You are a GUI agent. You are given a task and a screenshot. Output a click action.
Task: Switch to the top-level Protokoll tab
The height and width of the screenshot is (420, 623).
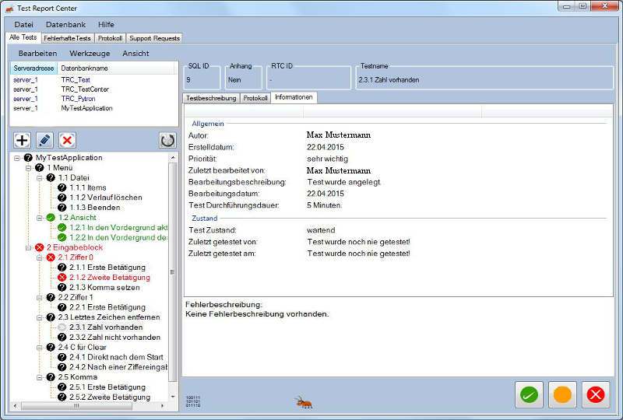pyautogui.click(x=110, y=38)
